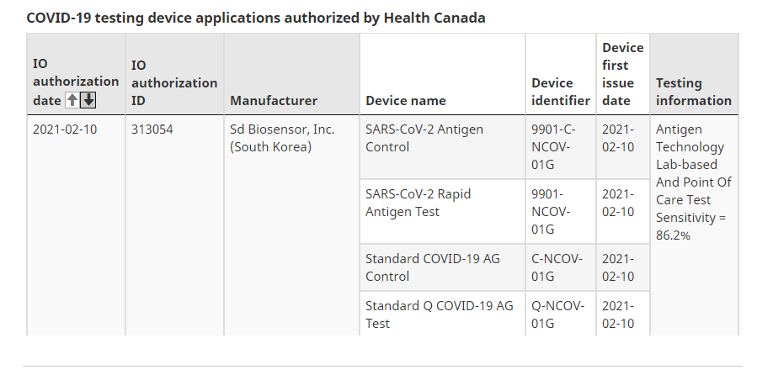Sort authorization date descending with down arrow
This screenshot has height=375, width=757.
pos(88,100)
